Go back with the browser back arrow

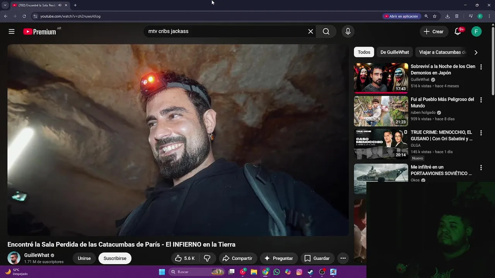(x=5, y=16)
